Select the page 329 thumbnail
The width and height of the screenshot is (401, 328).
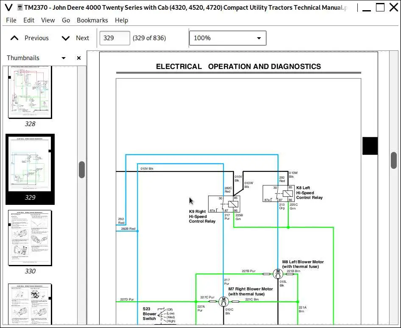point(30,164)
